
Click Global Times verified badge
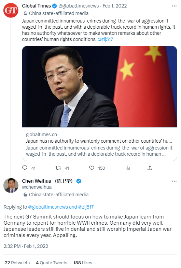55,6
